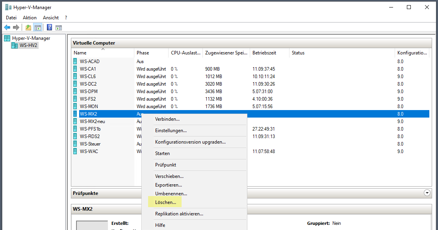Sort by the CPU-Auslastung column header
Image resolution: width=438 pixels, height=230 pixels.
[x=186, y=53]
